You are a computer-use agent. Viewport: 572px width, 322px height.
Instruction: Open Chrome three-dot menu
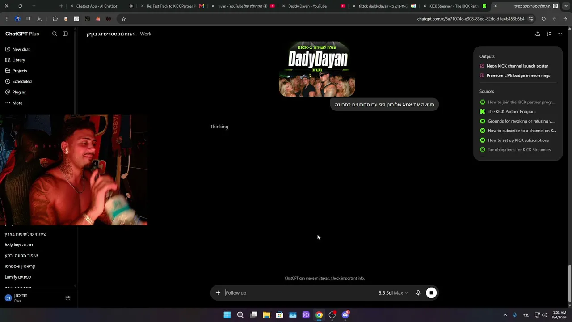pyautogui.click(x=7, y=19)
